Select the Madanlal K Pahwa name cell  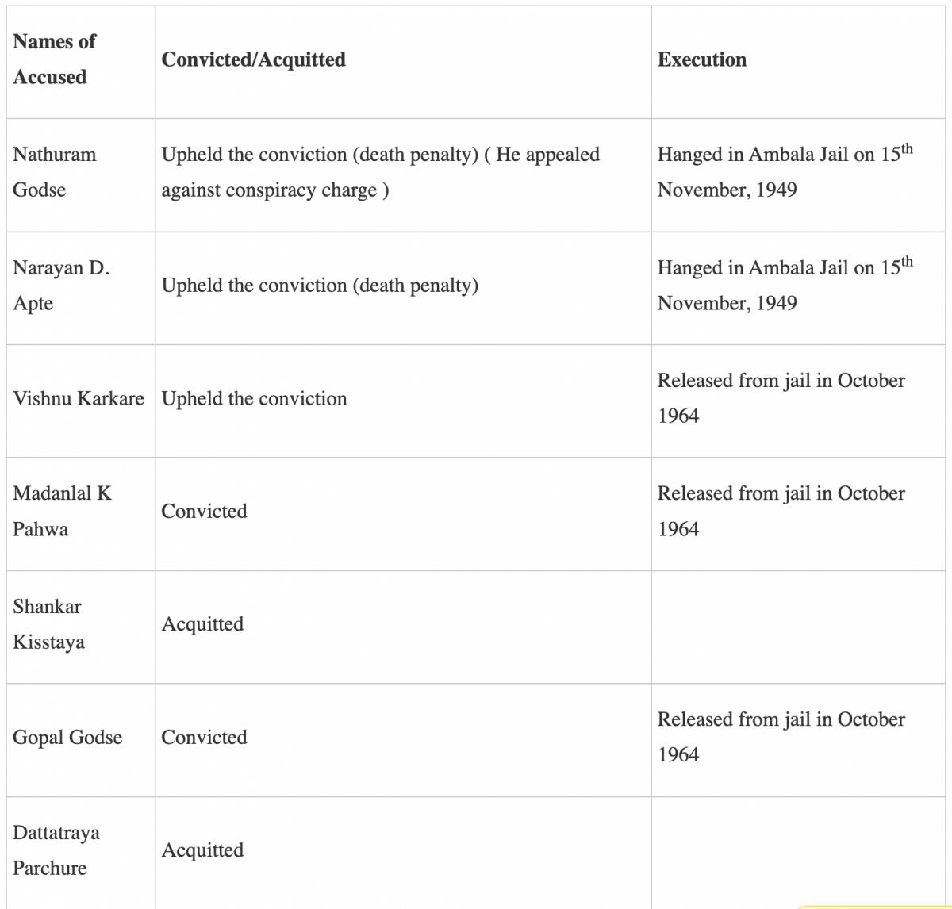click(x=62, y=512)
